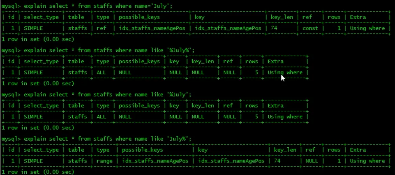Click the 'ref' type value in first result
The image size is (395, 175).
pos(101,28)
